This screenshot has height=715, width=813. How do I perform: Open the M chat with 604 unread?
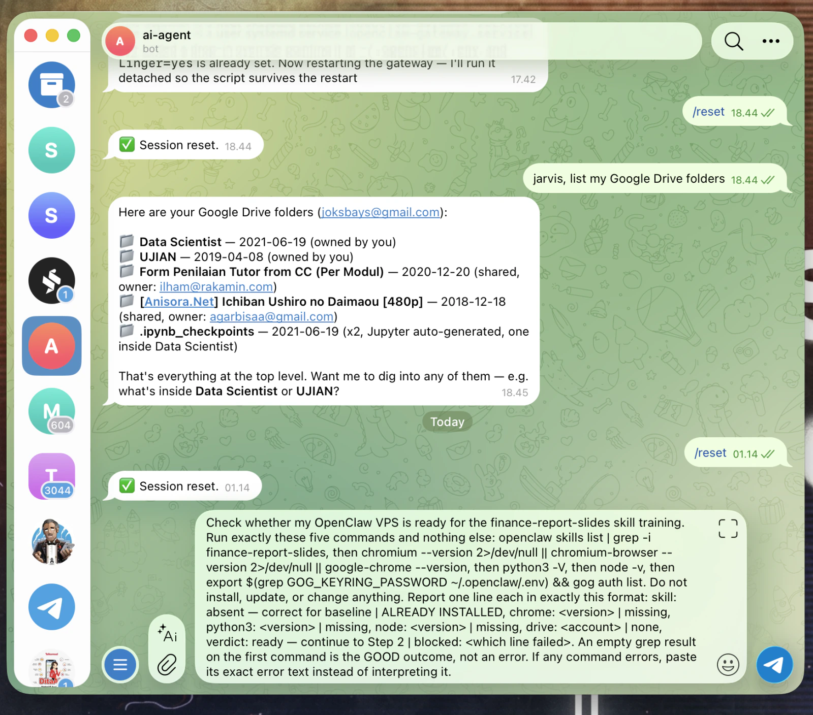pos(51,411)
